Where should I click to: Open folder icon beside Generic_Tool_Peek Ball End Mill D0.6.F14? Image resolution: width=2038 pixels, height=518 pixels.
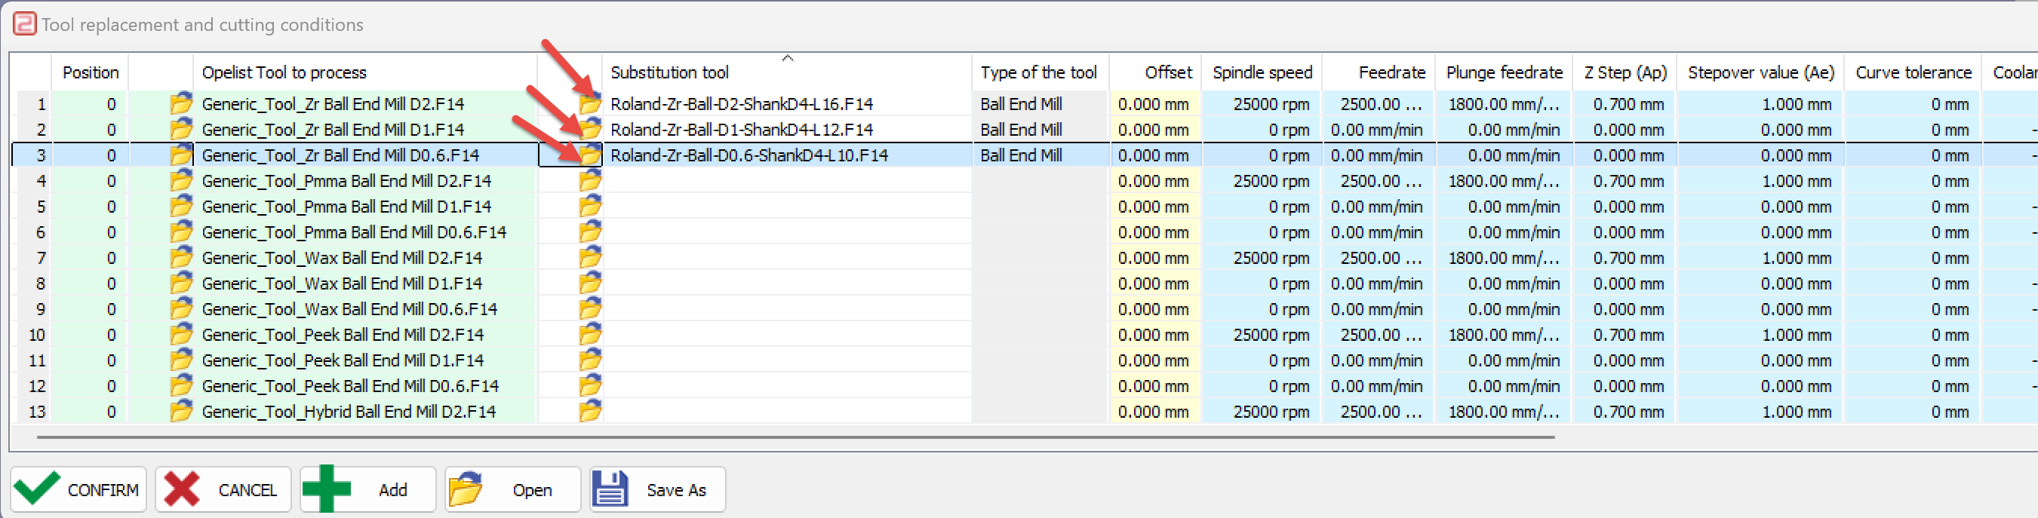(x=181, y=386)
